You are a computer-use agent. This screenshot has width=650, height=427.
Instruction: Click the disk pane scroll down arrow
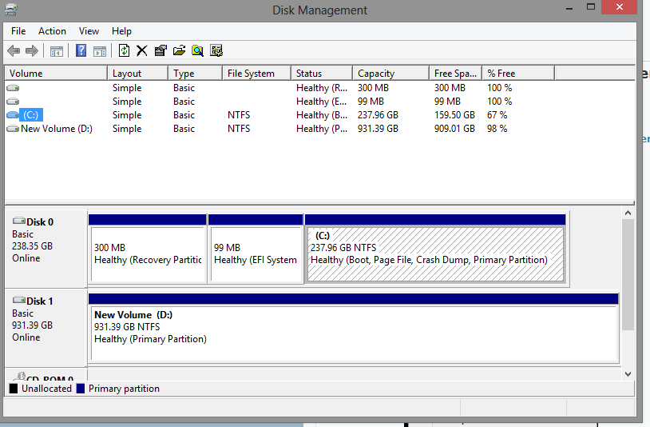628,374
